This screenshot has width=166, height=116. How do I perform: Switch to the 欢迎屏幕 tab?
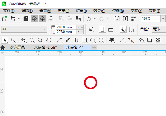(x=17, y=48)
